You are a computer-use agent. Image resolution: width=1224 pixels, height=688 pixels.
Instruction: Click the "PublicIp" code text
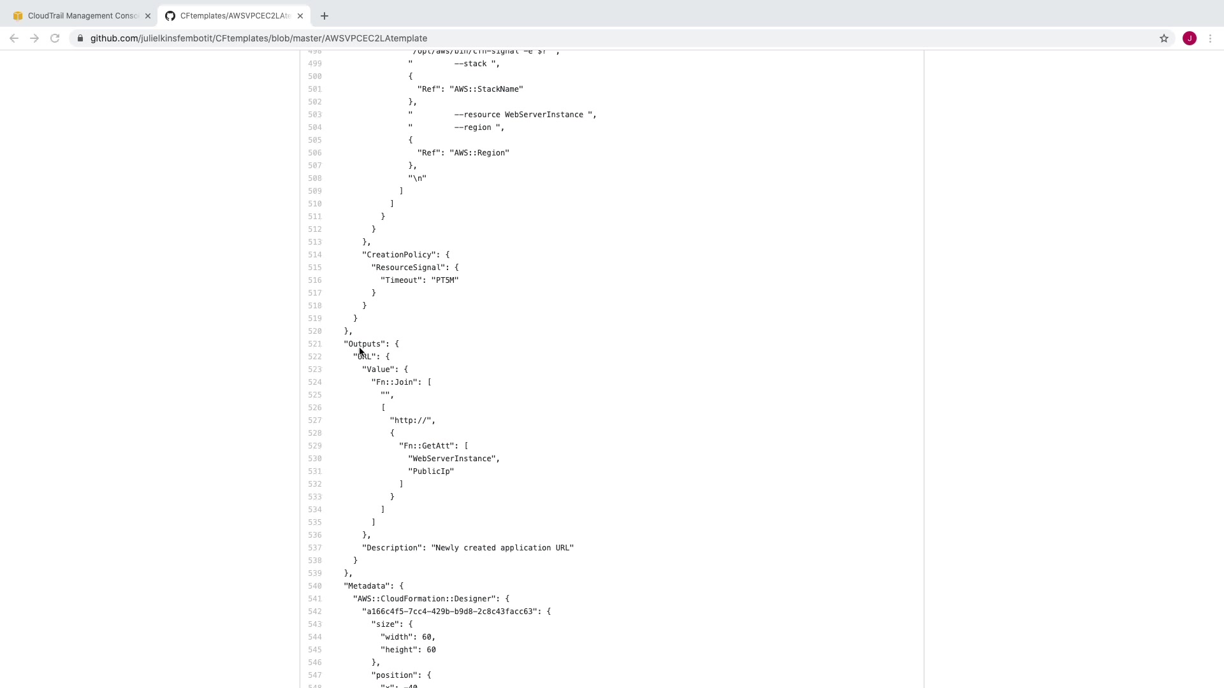[x=431, y=471]
